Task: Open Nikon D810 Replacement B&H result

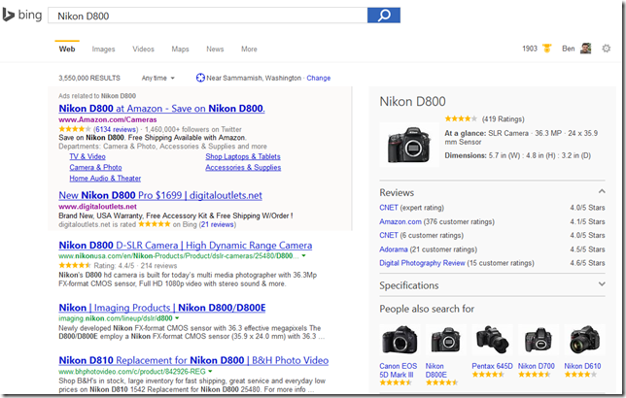Action: pyautogui.click(x=193, y=360)
